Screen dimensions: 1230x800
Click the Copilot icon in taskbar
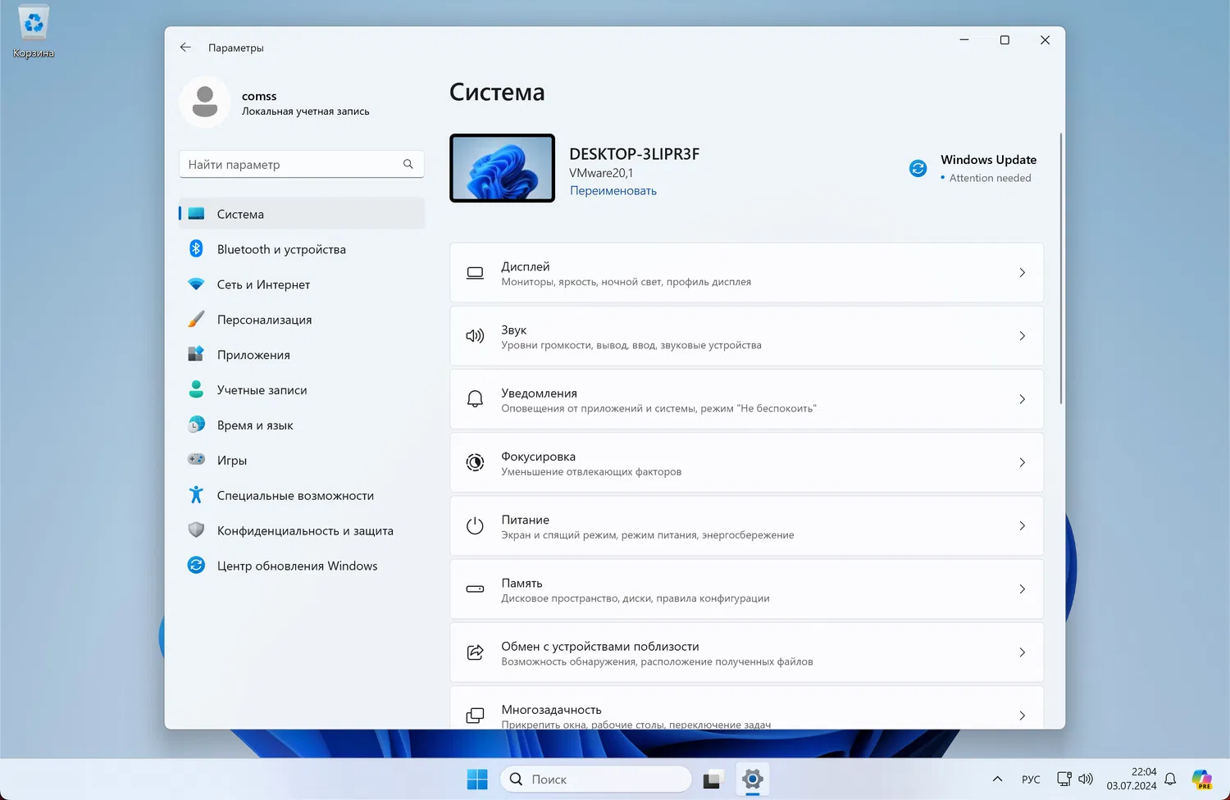click(1201, 780)
